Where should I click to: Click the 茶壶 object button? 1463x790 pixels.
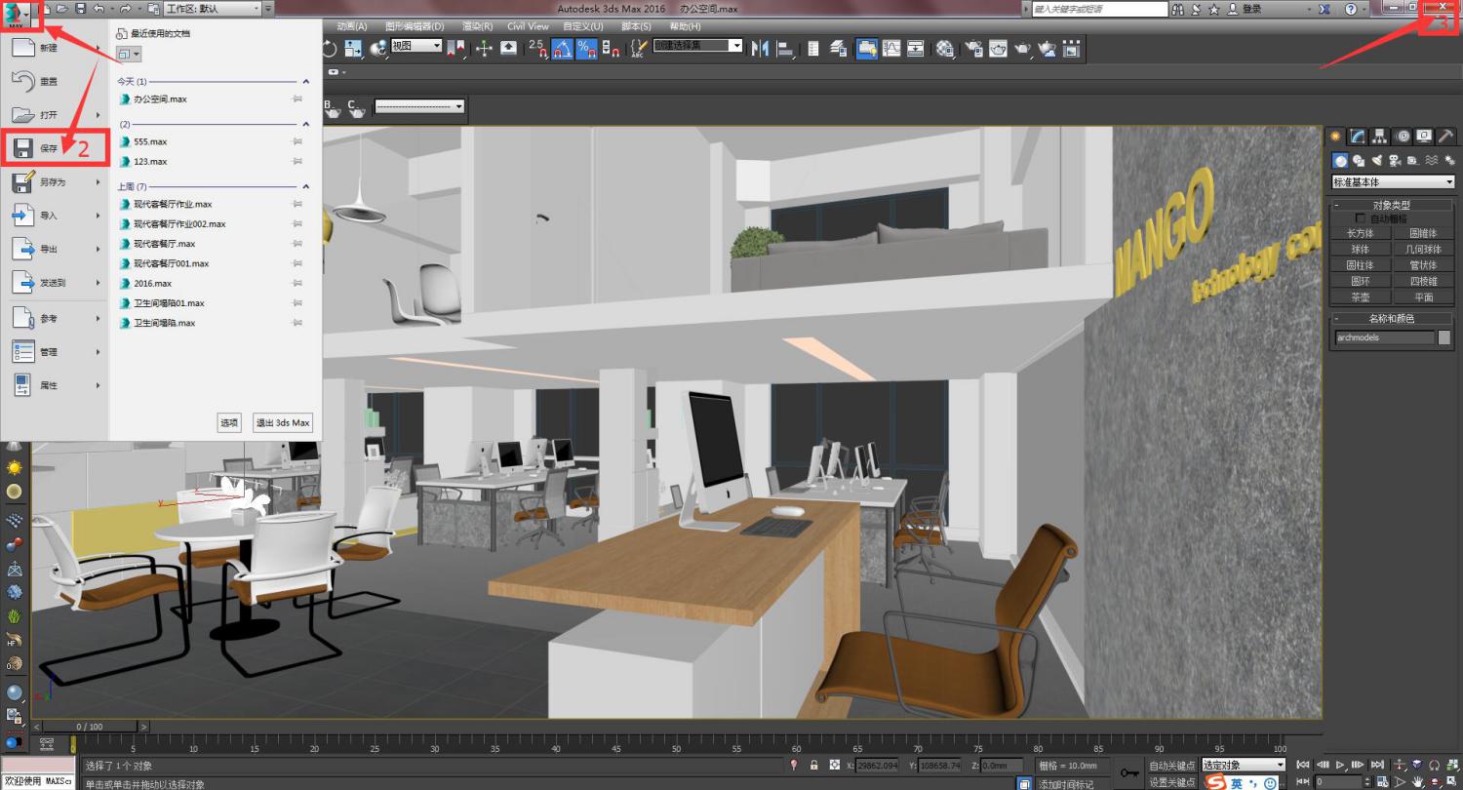coord(1360,296)
